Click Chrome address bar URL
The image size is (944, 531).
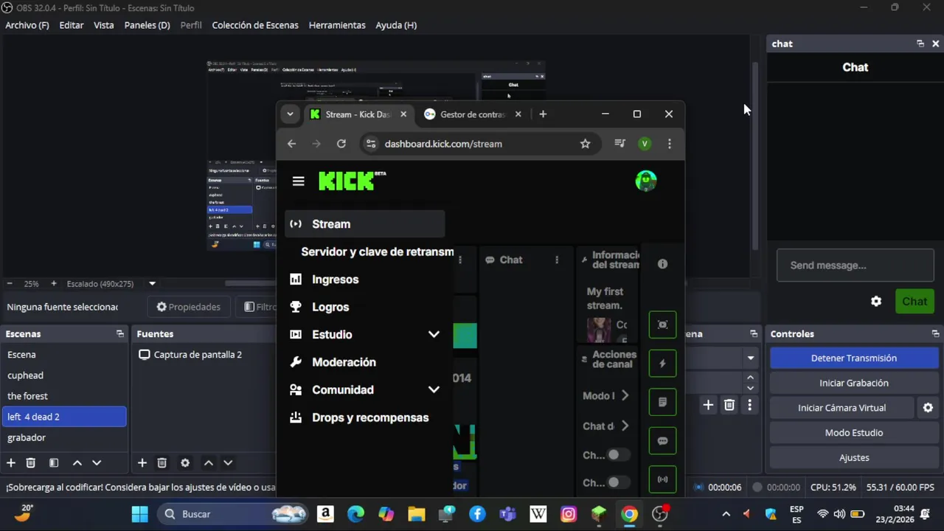[443, 144]
